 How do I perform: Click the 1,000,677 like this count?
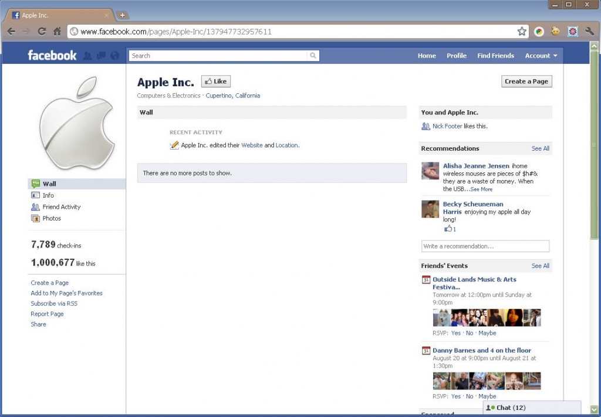63,263
